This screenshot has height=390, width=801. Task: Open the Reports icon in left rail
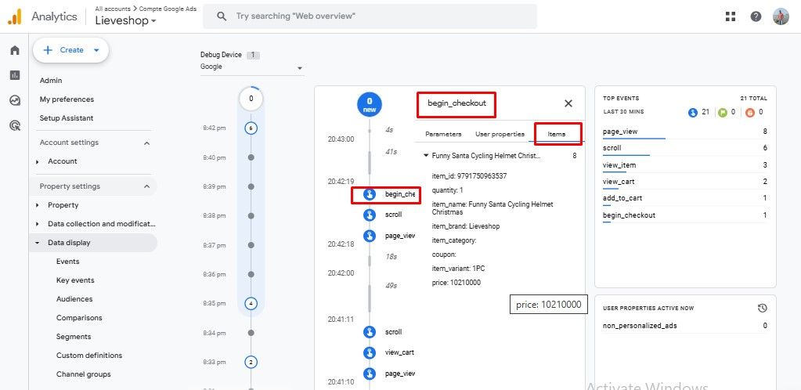click(x=14, y=75)
